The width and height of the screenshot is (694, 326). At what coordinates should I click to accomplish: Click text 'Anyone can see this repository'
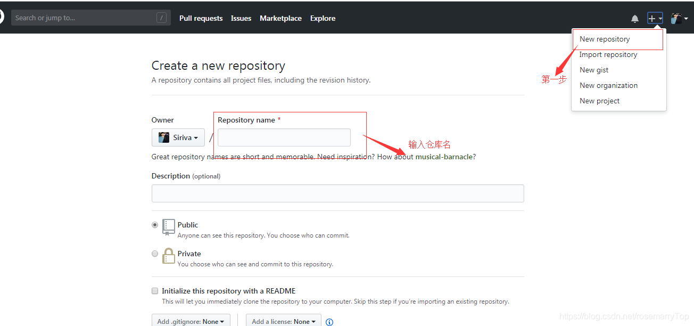(x=221, y=235)
